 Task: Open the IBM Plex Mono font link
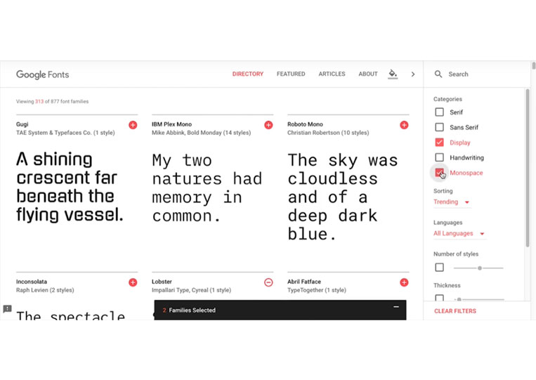(171, 124)
